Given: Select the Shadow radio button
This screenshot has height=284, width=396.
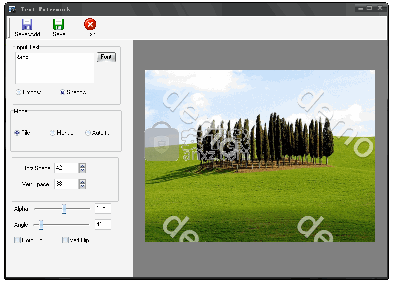Looking at the screenshot, I should (x=62, y=92).
